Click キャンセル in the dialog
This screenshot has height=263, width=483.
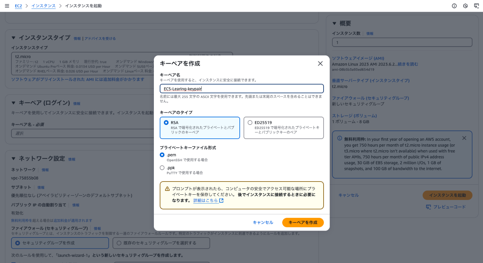[x=263, y=223]
